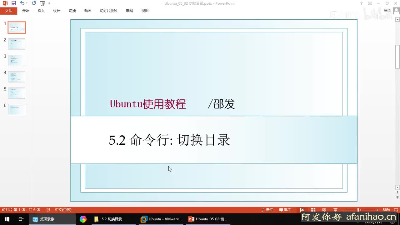Screen dimensions: 400x225
Task: Open the Windows Start menu
Action: [7, 219]
